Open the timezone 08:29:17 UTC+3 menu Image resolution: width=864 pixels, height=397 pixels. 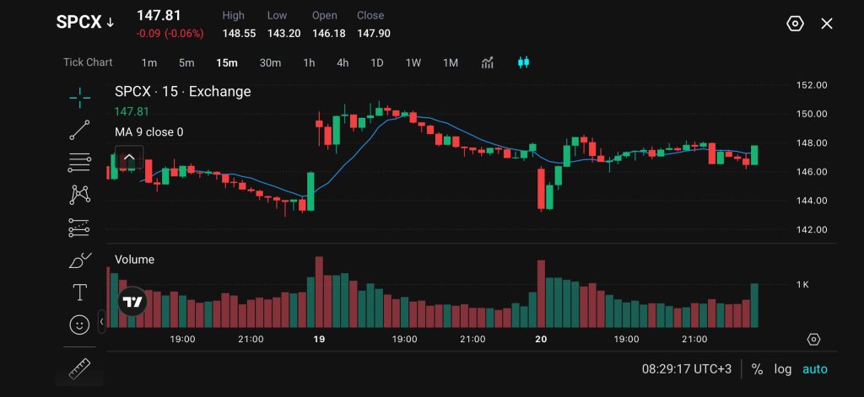tap(687, 369)
